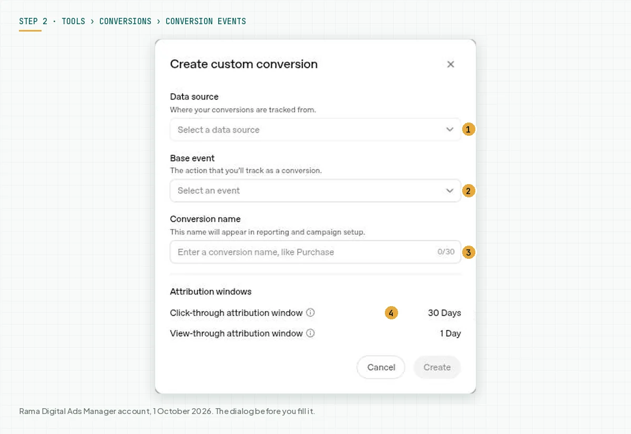The height and width of the screenshot is (434, 631).
Task: Click the Cancel button
Action: point(381,367)
